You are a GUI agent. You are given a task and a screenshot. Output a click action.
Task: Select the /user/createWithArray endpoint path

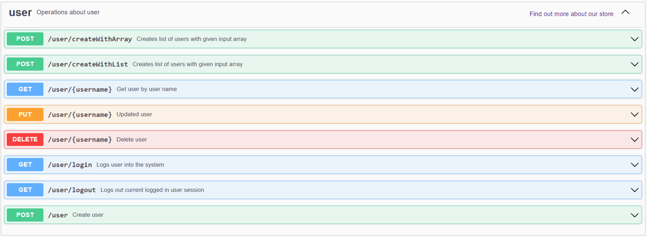[90, 39]
